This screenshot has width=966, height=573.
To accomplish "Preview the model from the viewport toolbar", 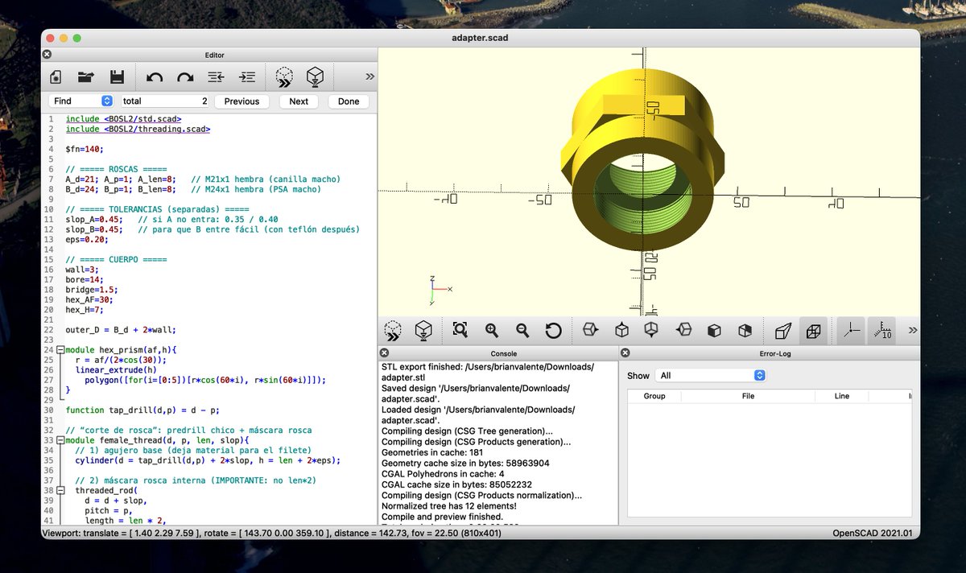I will tap(393, 330).
